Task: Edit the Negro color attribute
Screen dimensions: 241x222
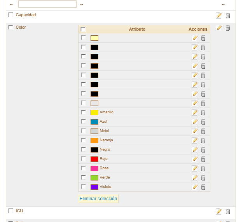Action: [195, 150]
